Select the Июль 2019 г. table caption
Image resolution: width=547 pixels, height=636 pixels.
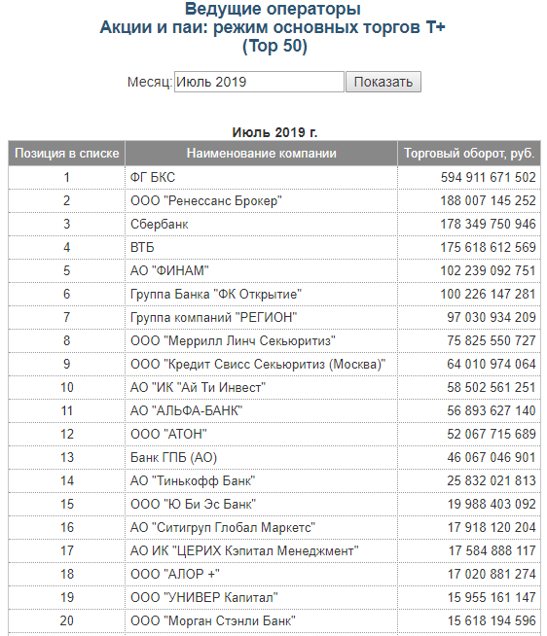click(274, 132)
